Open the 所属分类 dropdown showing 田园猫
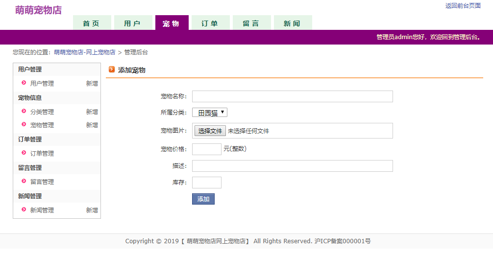Screen dimensions: 493x254 pyautogui.click(x=210, y=113)
